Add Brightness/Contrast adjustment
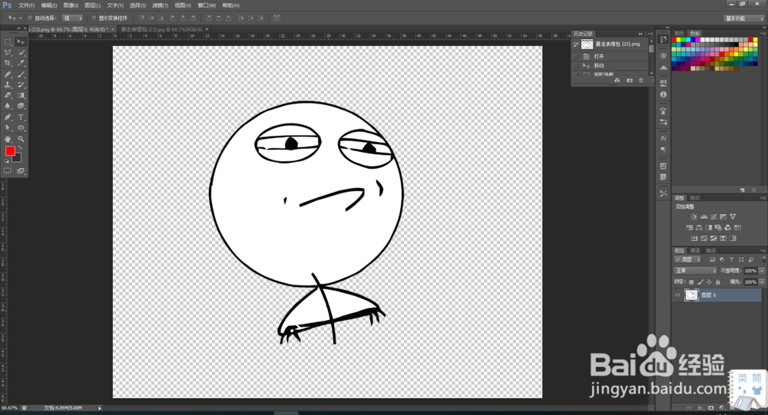 coord(694,217)
